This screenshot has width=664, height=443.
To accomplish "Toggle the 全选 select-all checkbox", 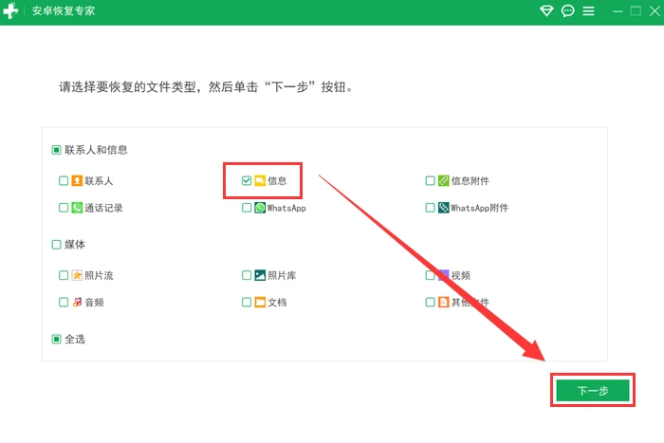I will (57, 339).
